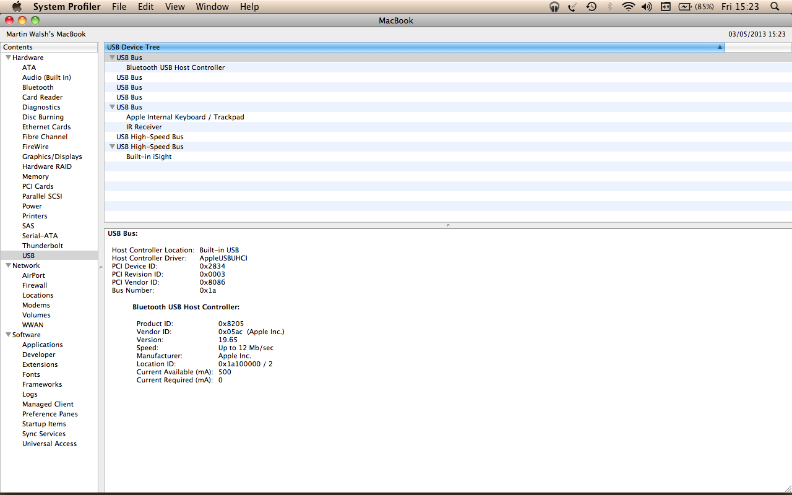This screenshot has width=792, height=495.
Task: Select AirPort under Network
Action: (33, 275)
